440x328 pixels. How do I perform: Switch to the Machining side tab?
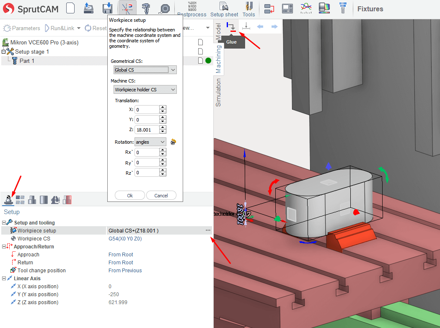(x=218, y=59)
